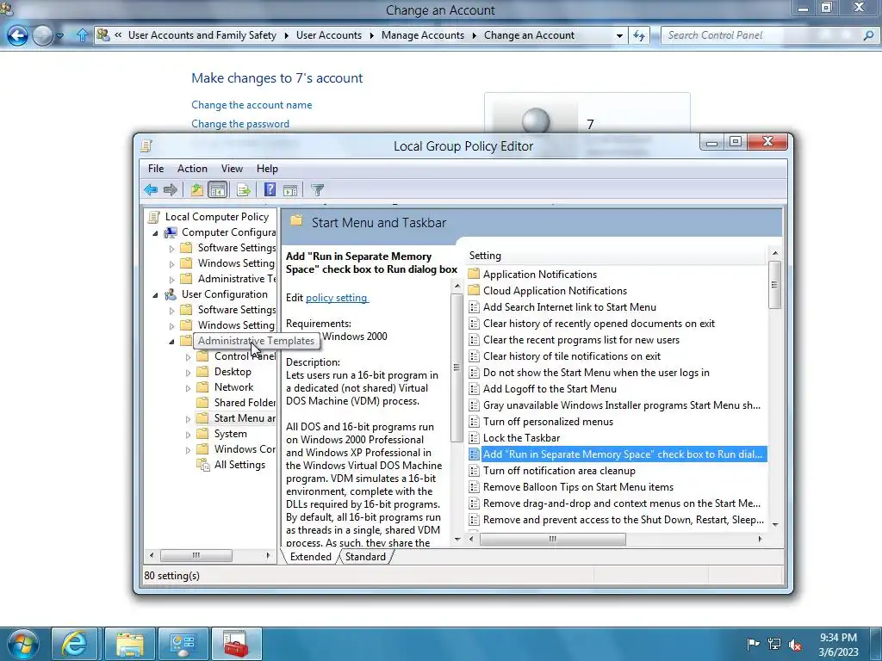Select Add Search Internet link to Start Menu

pyautogui.click(x=569, y=307)
